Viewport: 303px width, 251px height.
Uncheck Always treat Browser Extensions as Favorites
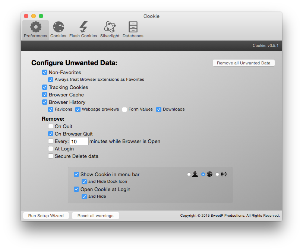(51, 80)
